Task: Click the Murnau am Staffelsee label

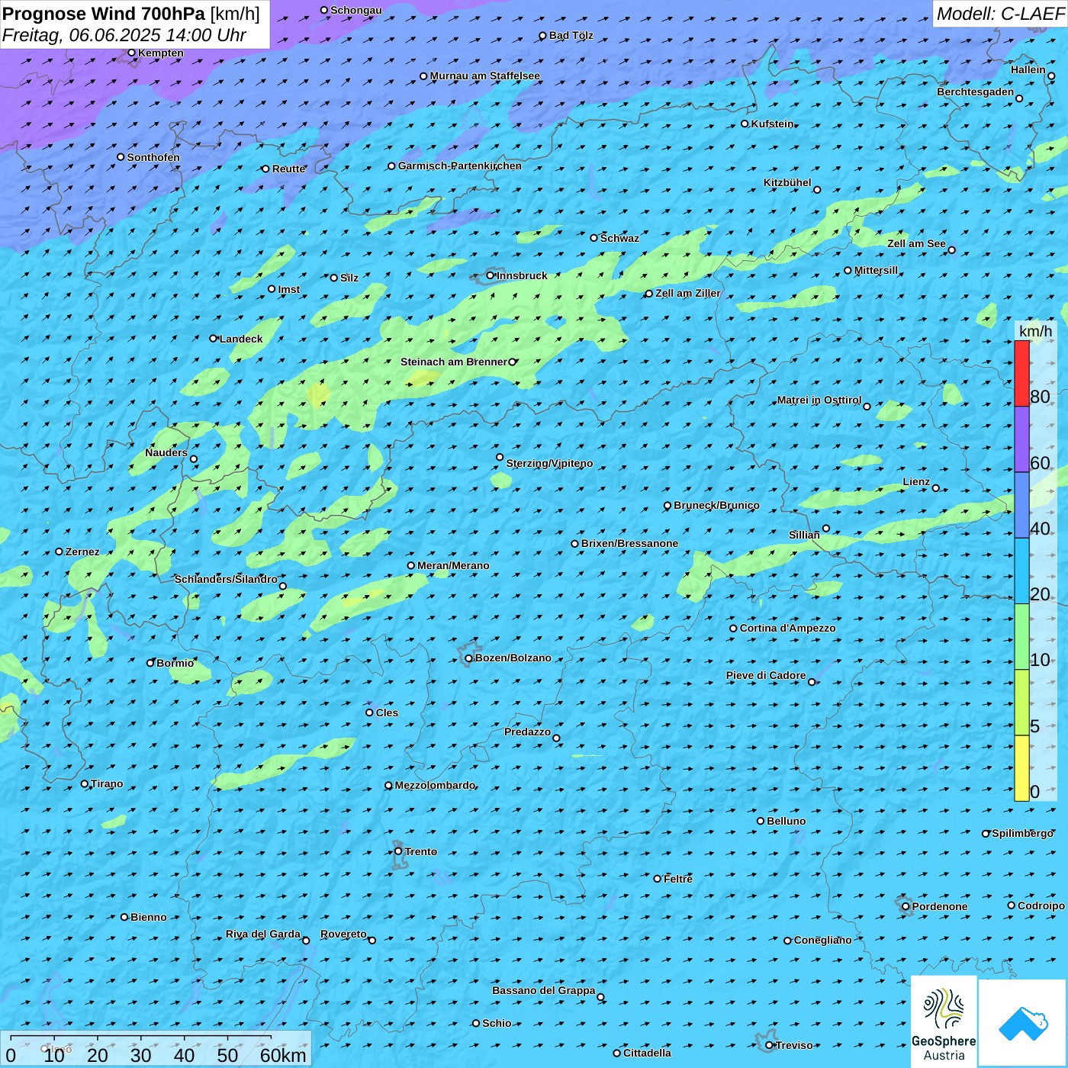Action: [x=485, y=76]
